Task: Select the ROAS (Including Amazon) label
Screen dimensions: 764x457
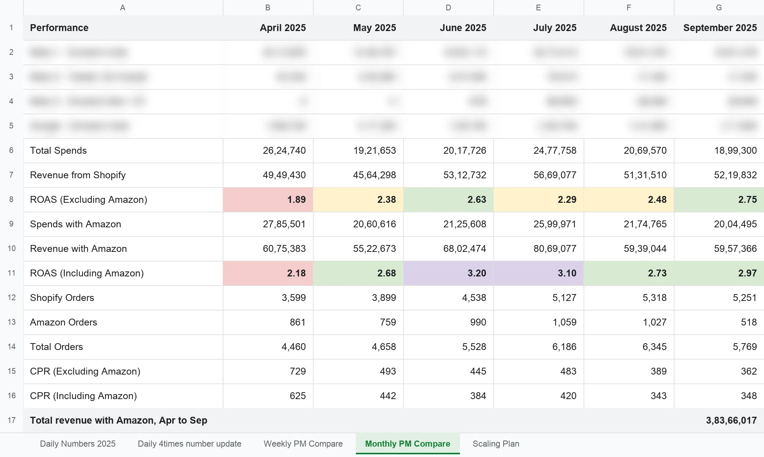Action: click(x=123, y=273)
